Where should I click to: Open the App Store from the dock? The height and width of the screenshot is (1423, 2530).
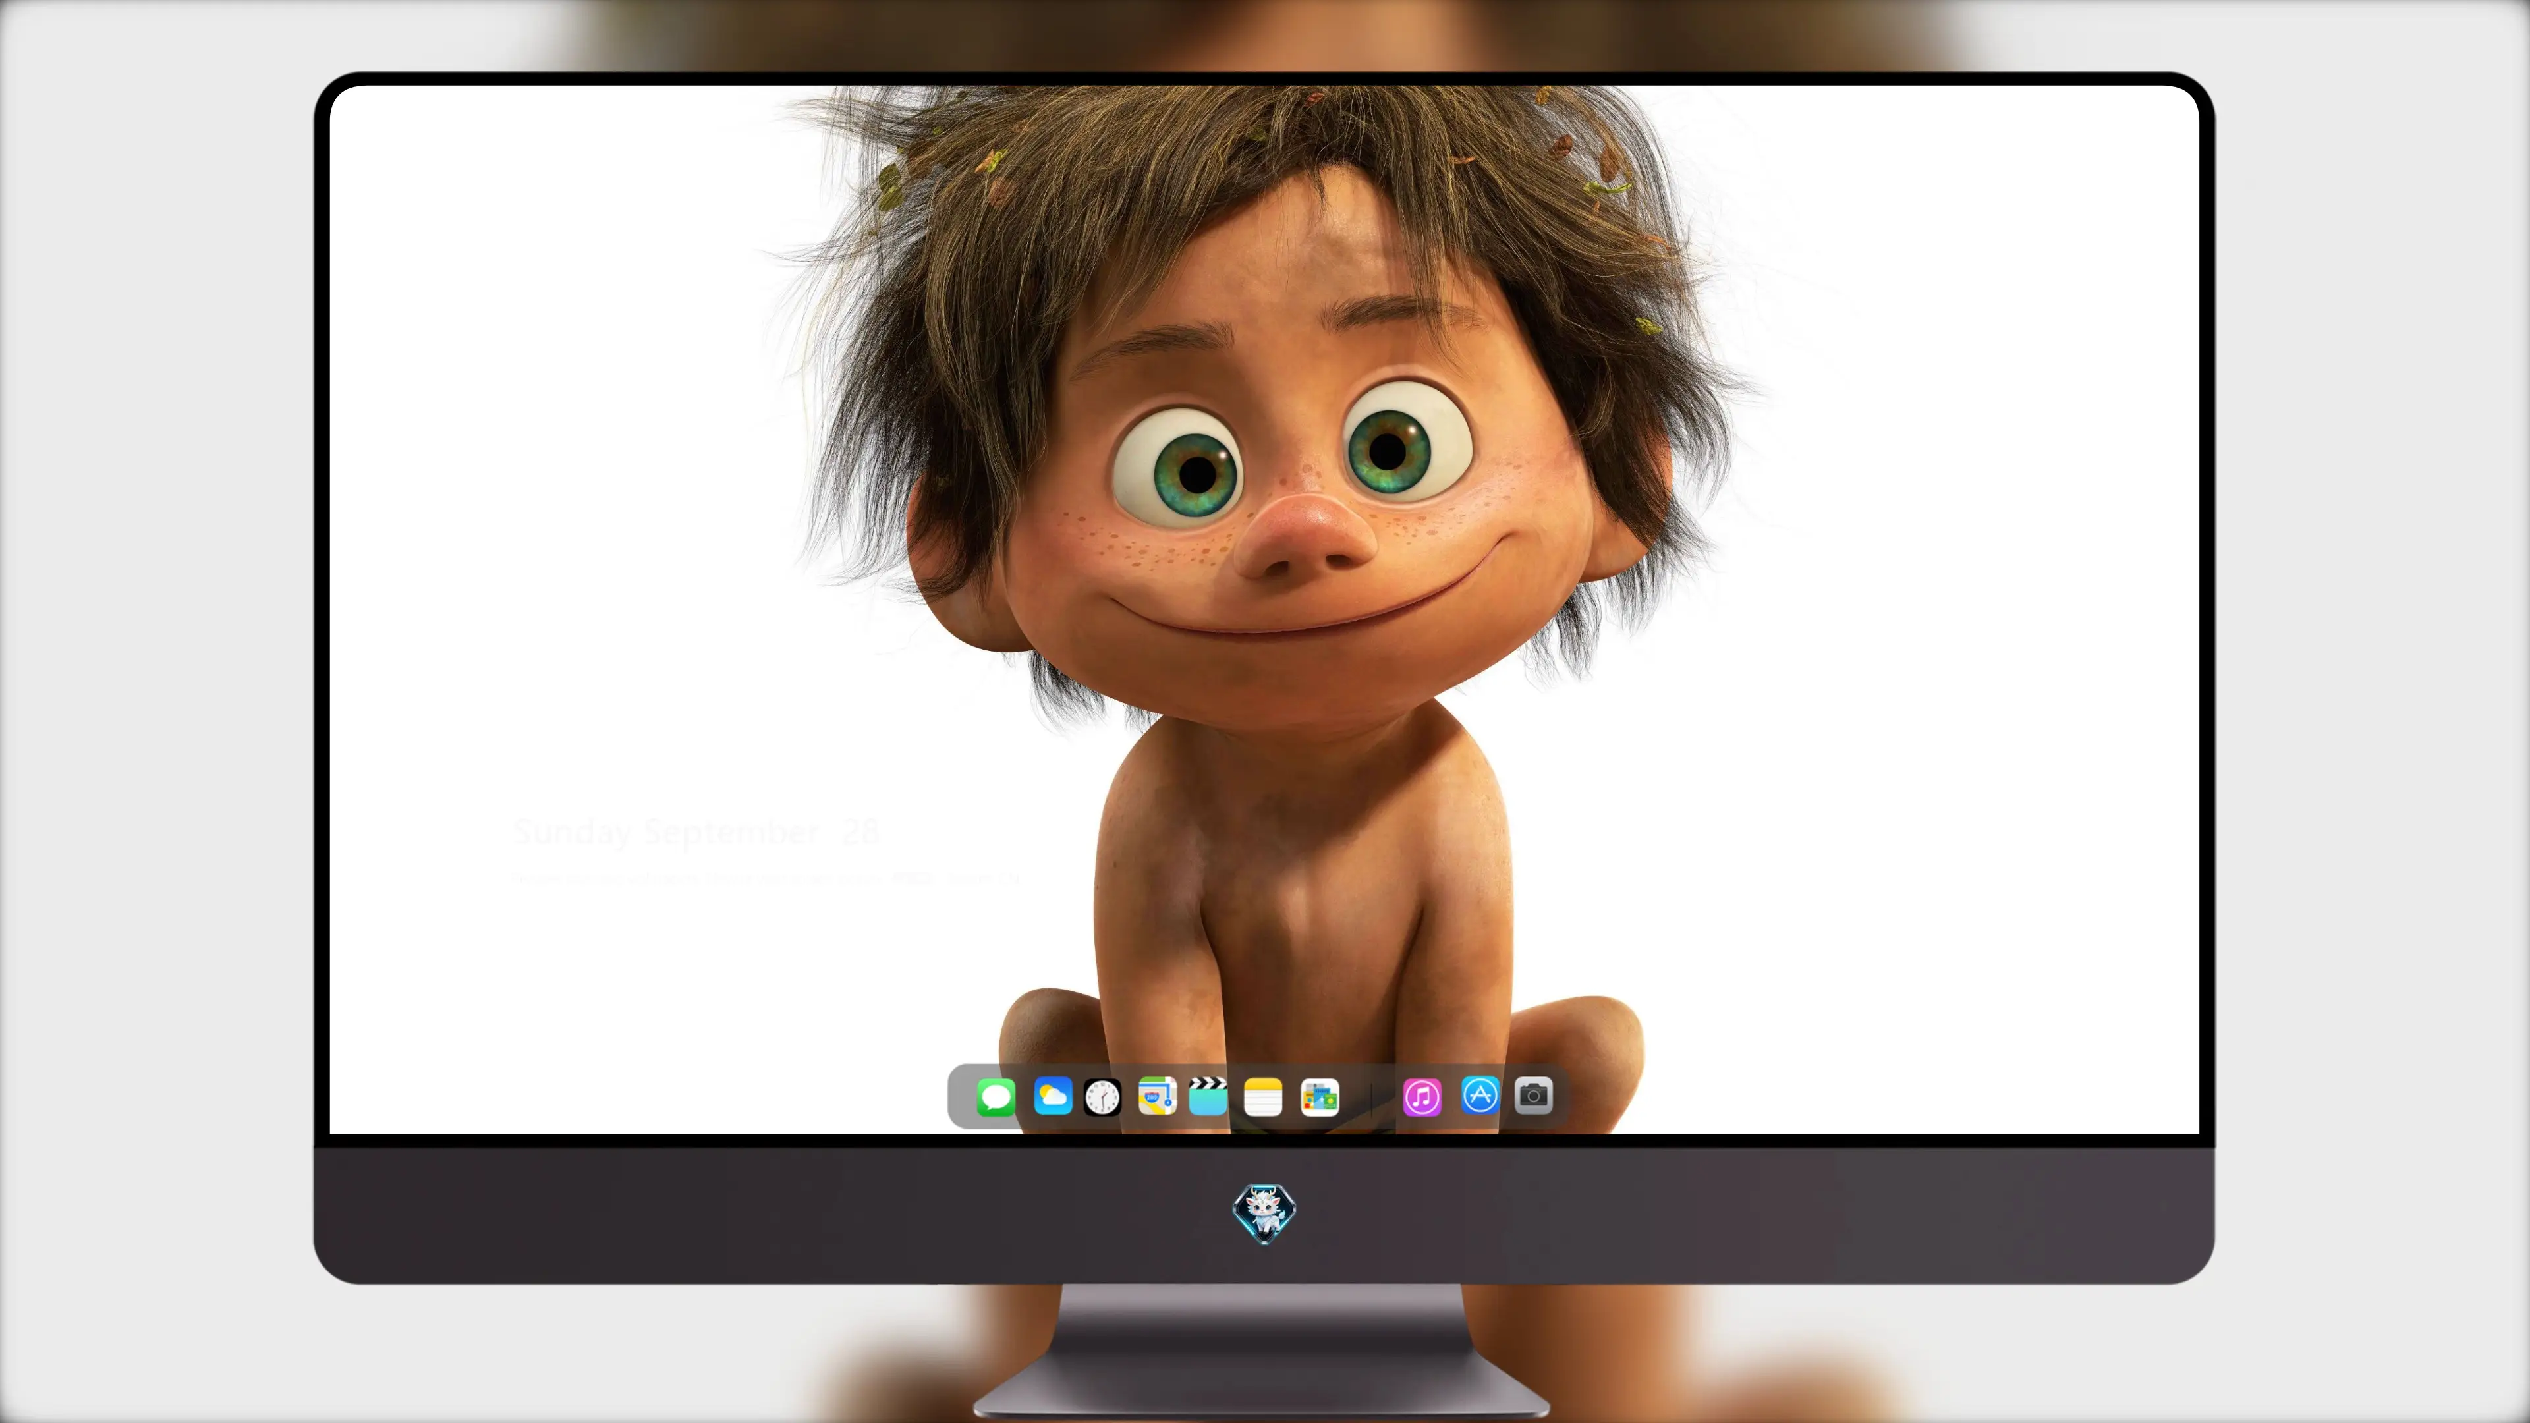click(1480, 1095)
